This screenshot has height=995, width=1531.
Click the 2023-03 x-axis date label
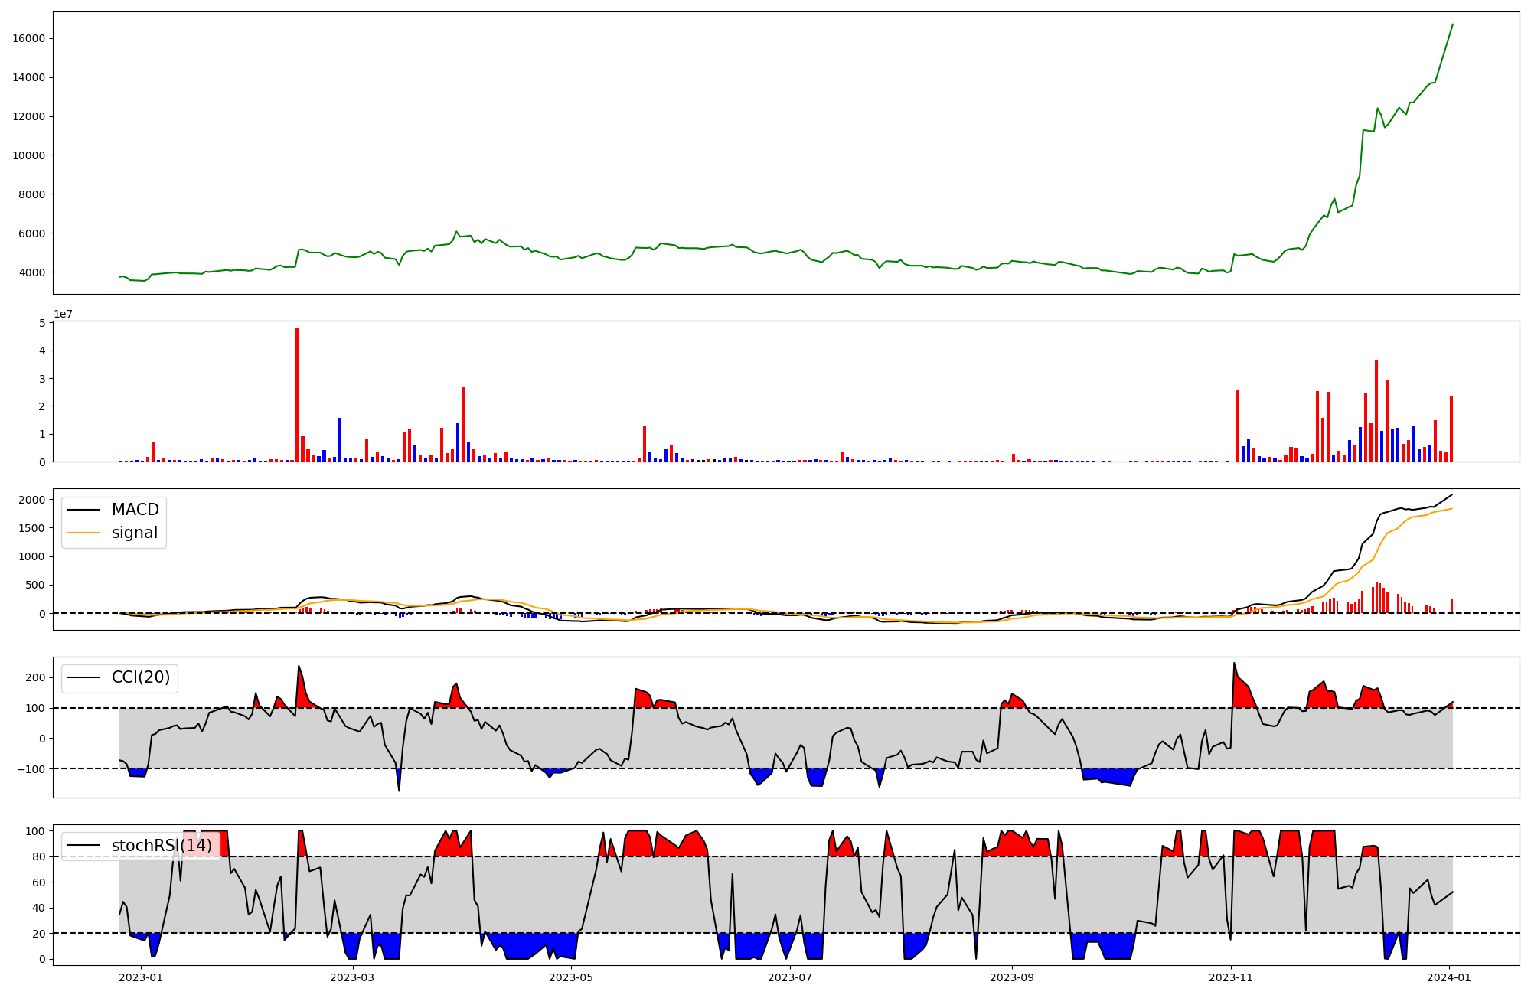352,977
